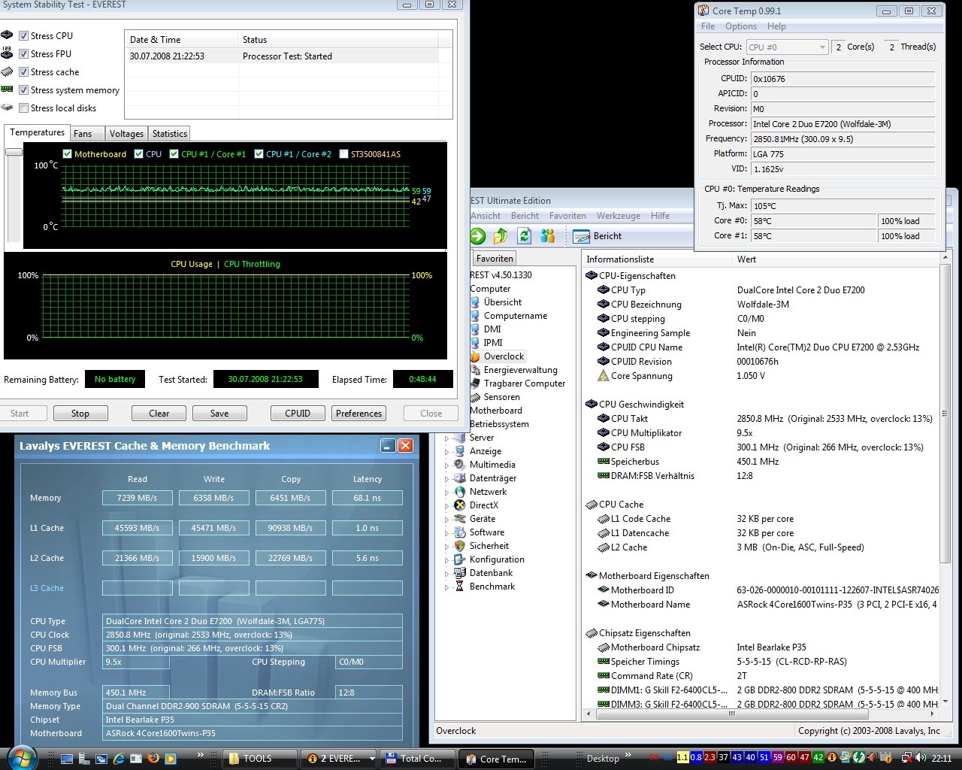Uncheck the Stress cache checkbox
Image resolution: width=962 pixels, height=770 pixels.
click(x=23, y=71)
